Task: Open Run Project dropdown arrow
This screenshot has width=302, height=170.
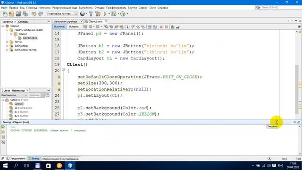Action: click(109, 14)
